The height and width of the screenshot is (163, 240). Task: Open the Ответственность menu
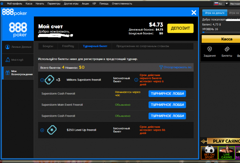pos(122,4)
